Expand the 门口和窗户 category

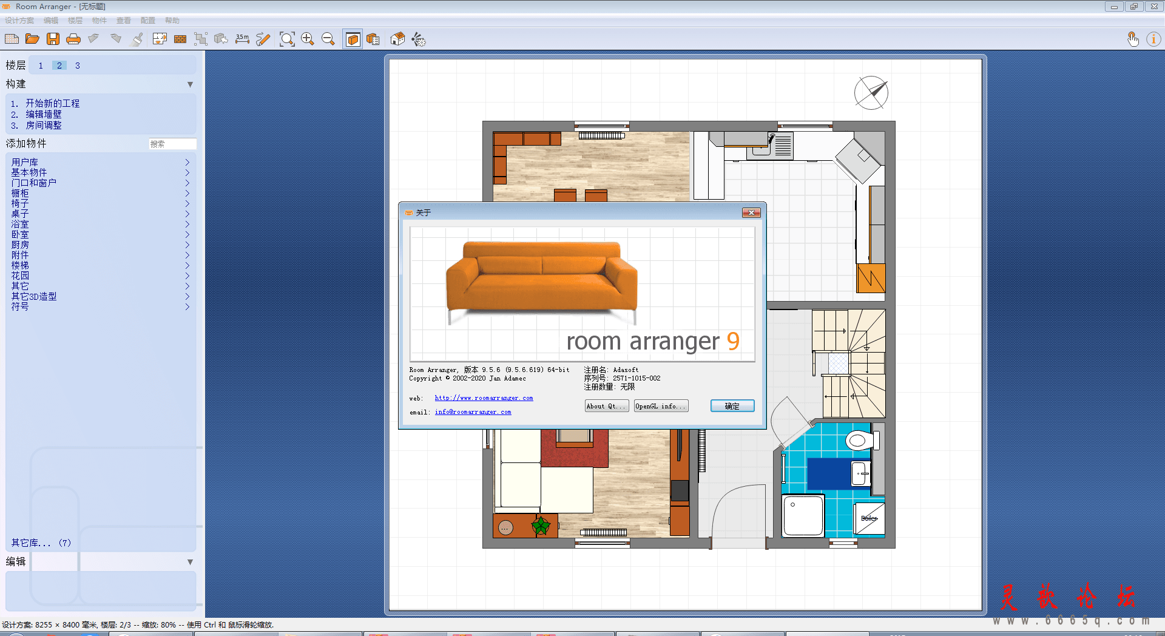(x=100, y=183)
